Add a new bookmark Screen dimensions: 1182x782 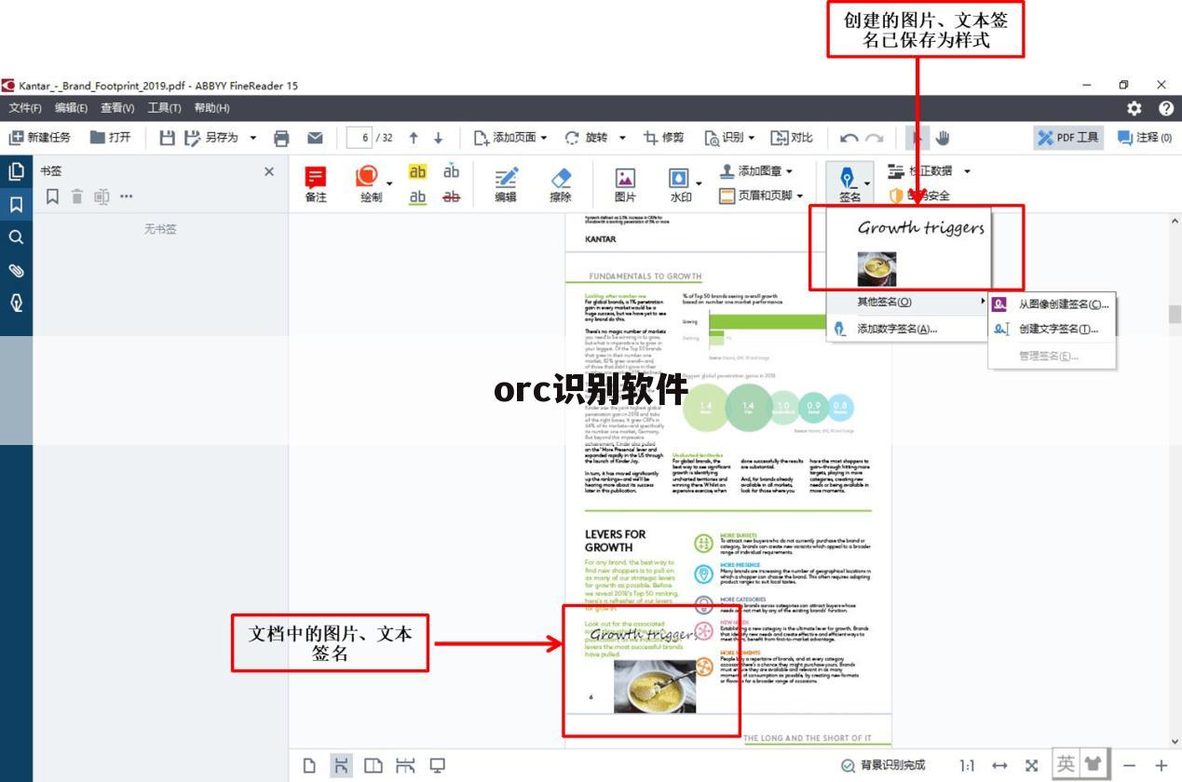coord(52,196)
